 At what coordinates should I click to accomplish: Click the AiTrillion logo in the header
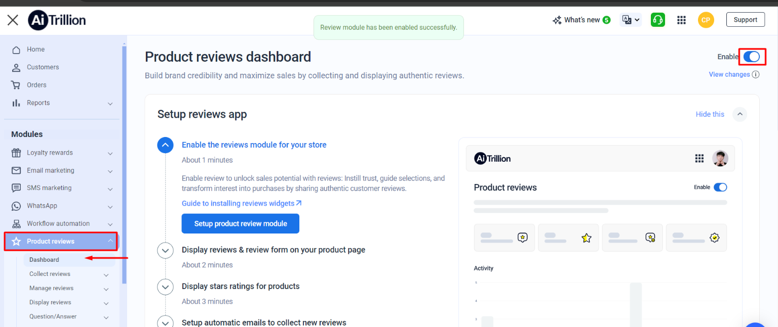57,20
